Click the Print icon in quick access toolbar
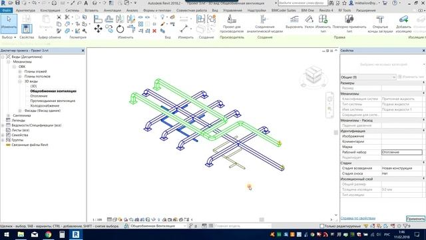 [54, 3]
